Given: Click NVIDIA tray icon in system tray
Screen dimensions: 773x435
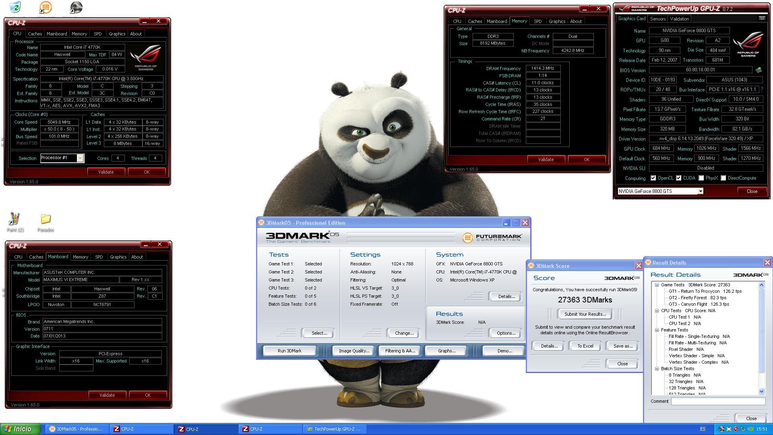Looking at the screenshot, I should [x=750, y=429].
